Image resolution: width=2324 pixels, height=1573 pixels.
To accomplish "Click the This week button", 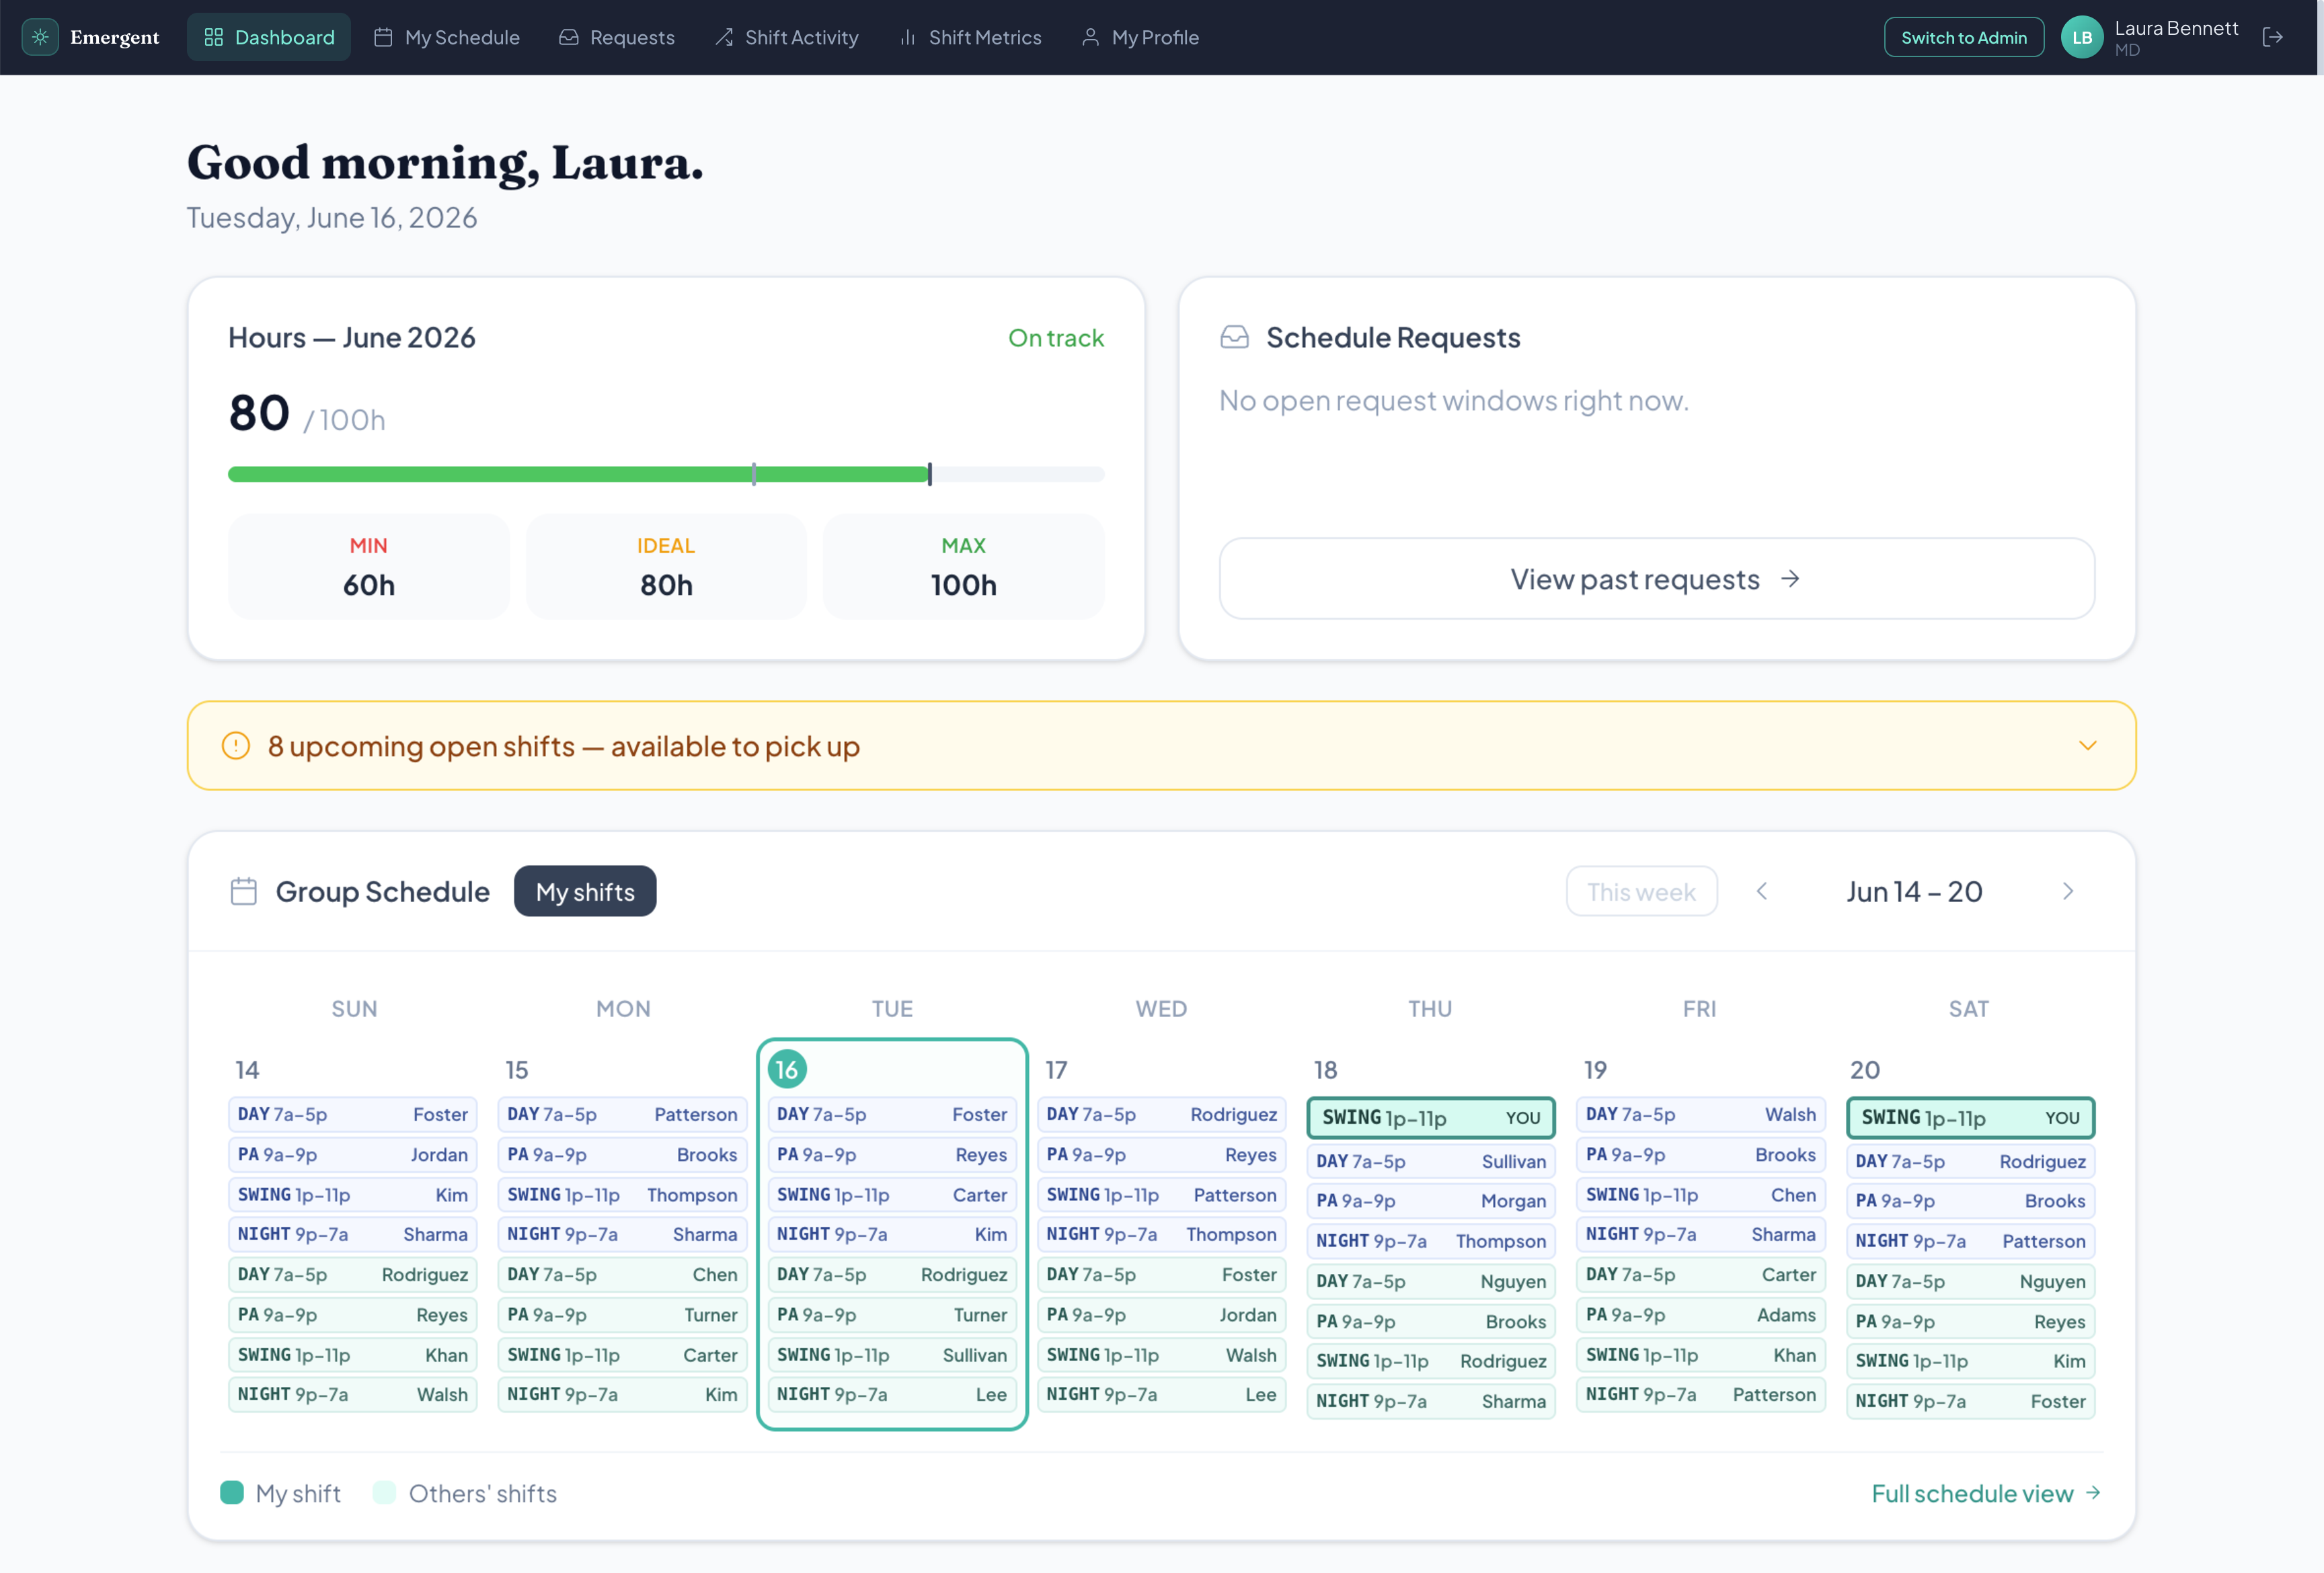I will (x=1641, y=891).
